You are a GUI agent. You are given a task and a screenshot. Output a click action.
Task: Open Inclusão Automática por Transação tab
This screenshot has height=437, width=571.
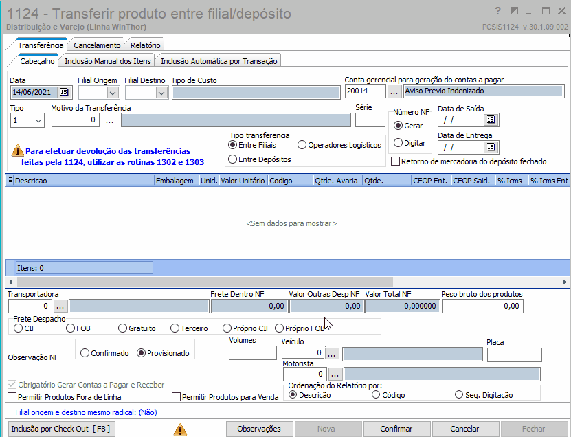[x=219, y=61]
